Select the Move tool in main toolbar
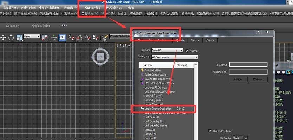The height and width of the screenshot is (140, 293). (x=3, y=37)
